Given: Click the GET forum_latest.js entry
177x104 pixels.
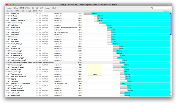Looking at the screenshot, I should click(x=15, y=44).
